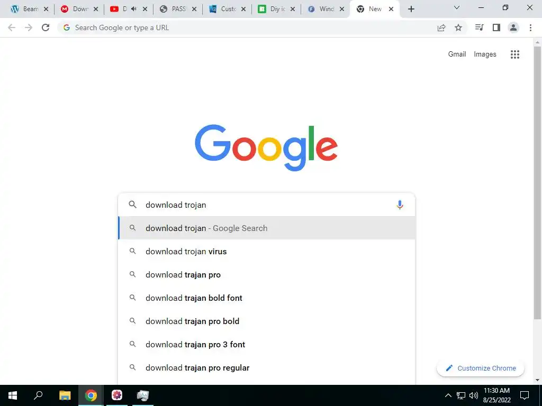Mute the YouTube tab speaker icon
This screenshot has height=406, width=542.
pyautogui.click(x=134, y=9)
